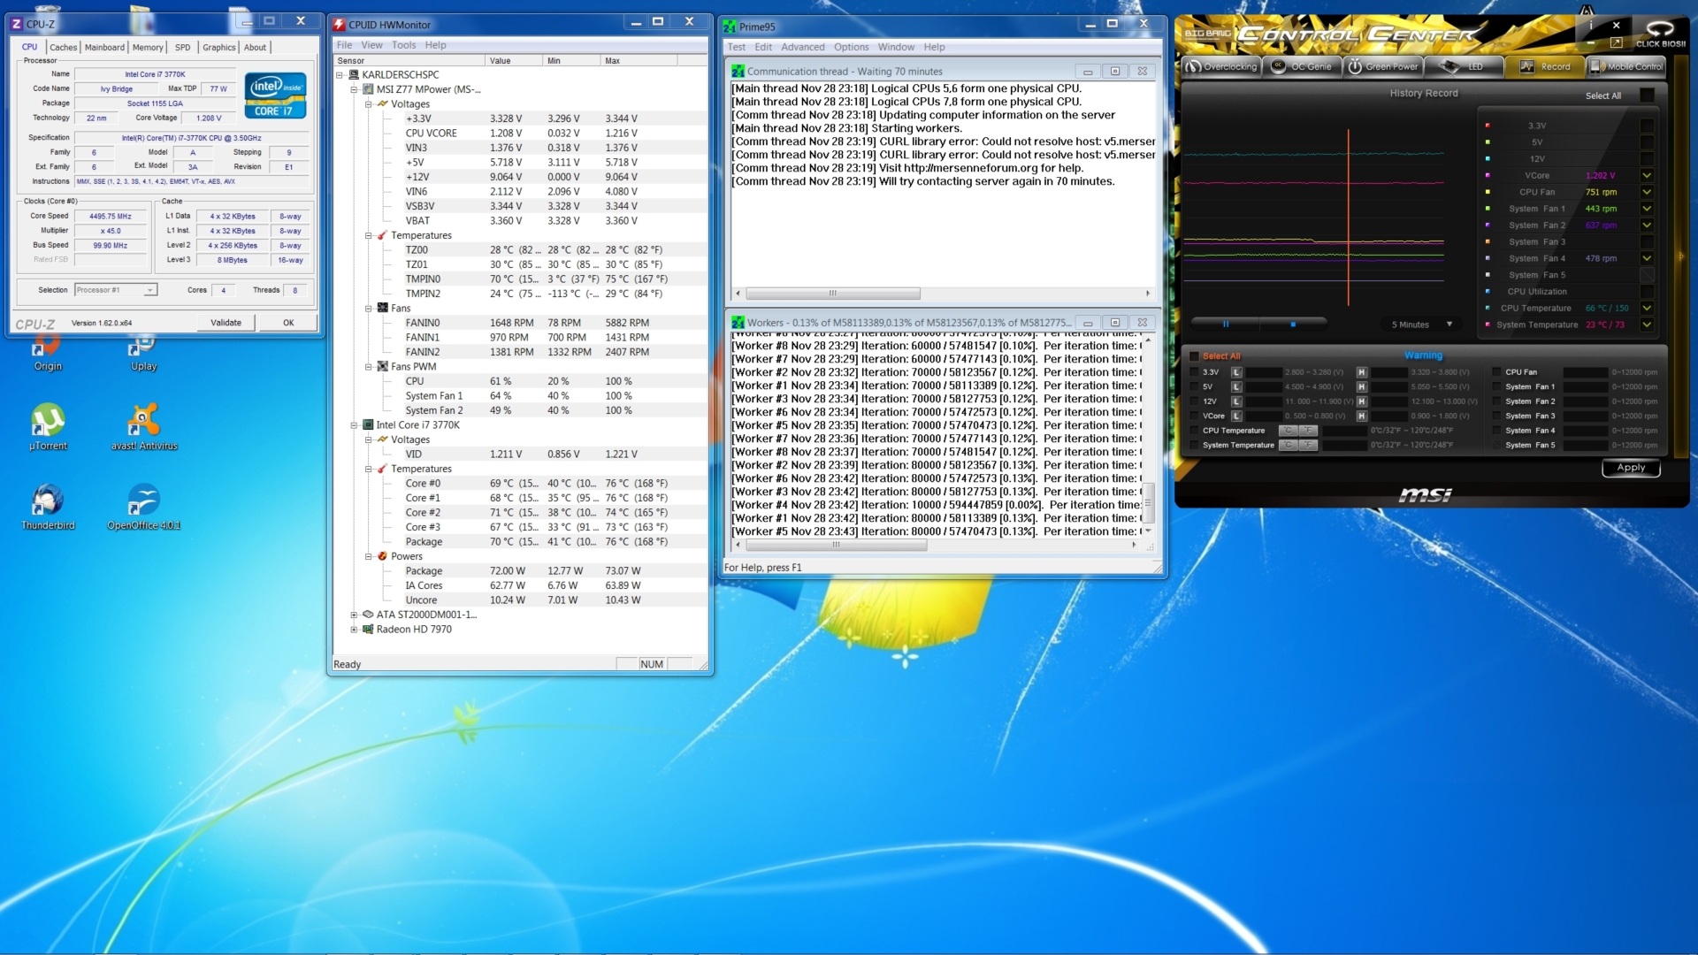Uncheck CPU Temperature history record checkbox
1698x955 pixels.
[x=1647, y=308]
